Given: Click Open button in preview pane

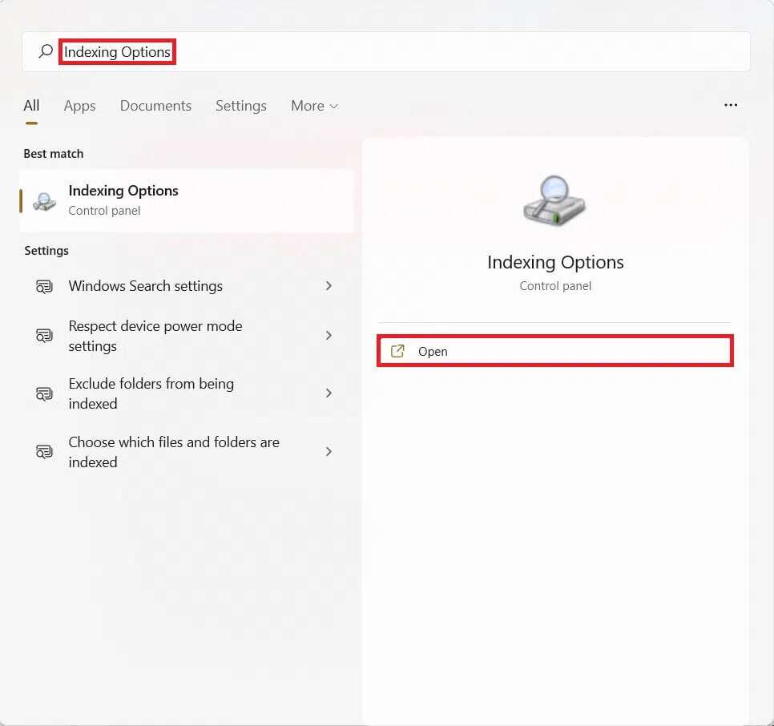Looking at the screenshot, I should pyautogui.click(x=554, y=351).
